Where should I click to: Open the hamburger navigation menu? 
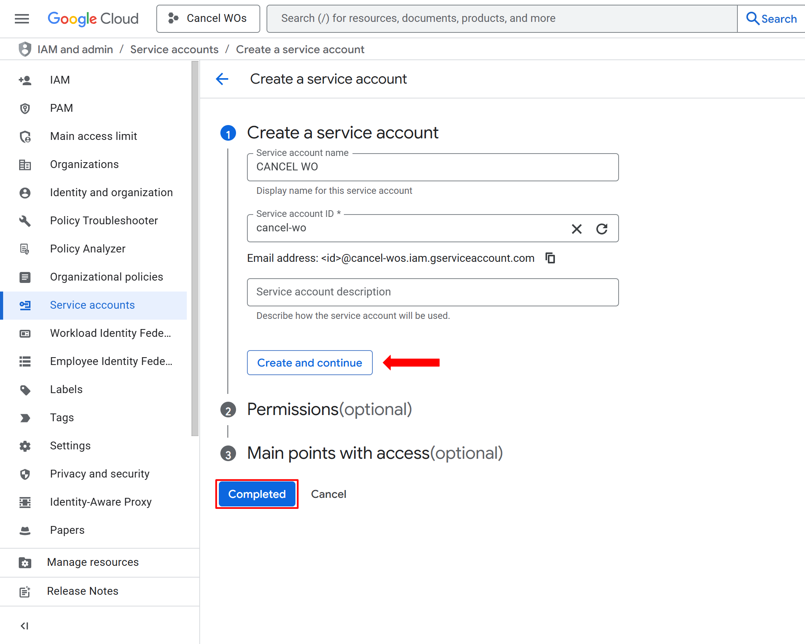22,18
